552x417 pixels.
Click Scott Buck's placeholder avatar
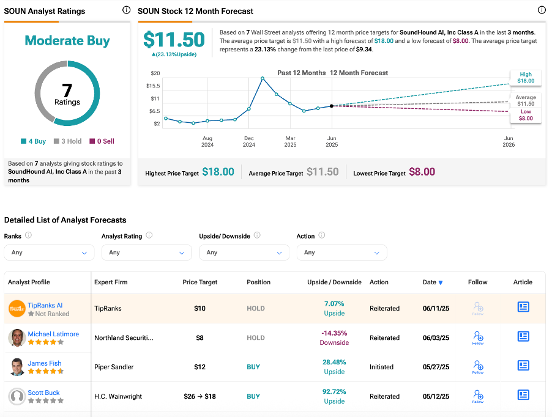[x=17, y=396]
